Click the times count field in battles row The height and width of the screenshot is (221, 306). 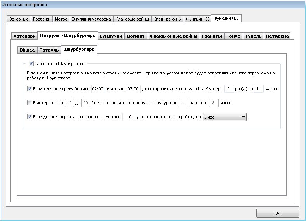click(x=183, y=103)
